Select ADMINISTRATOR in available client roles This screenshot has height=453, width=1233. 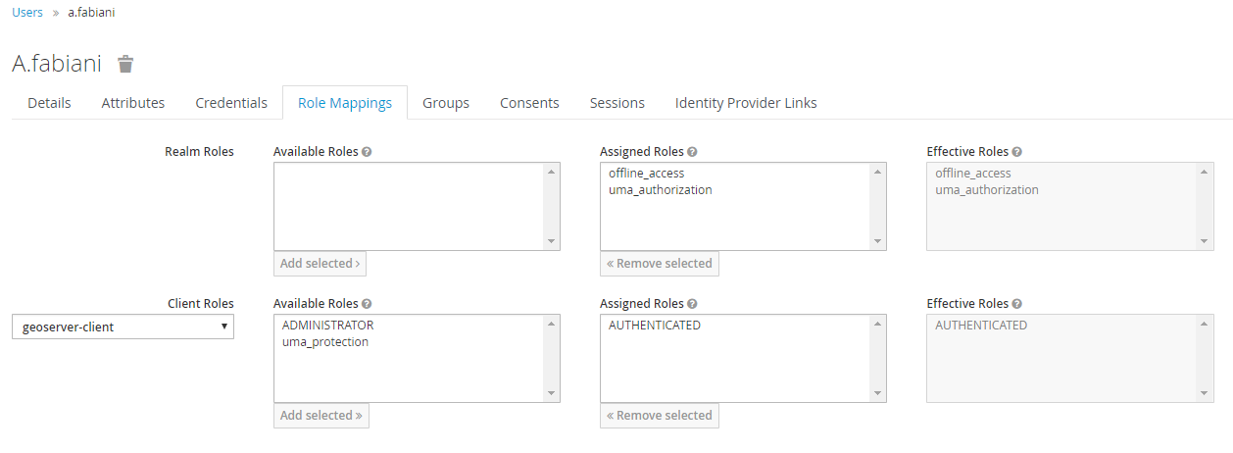coord(327,326)
